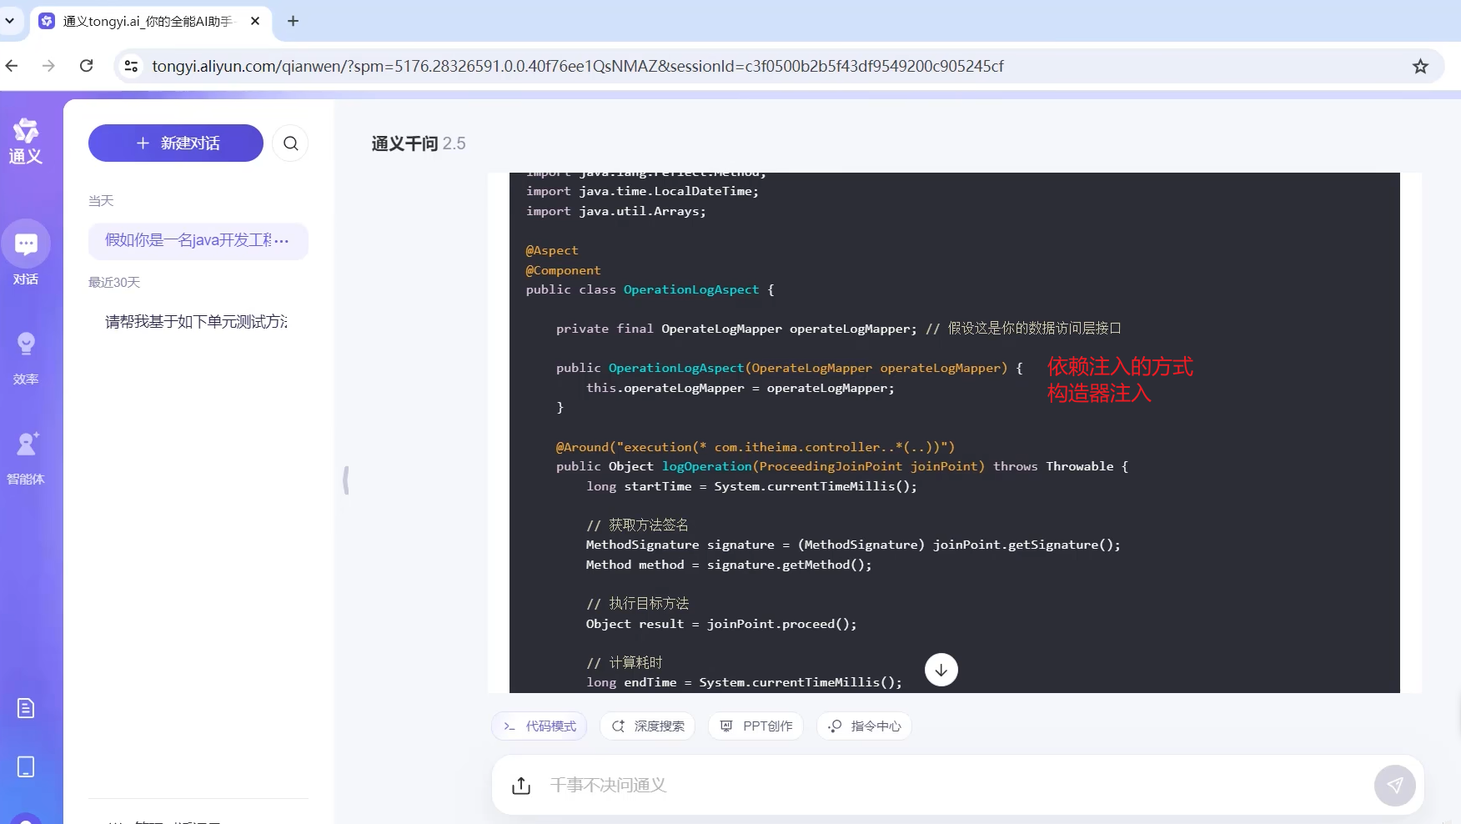The height and width of the screenshot is (824, 1461).
Task: Click the @Component annotation in code
Action: [x=563, y=270]
